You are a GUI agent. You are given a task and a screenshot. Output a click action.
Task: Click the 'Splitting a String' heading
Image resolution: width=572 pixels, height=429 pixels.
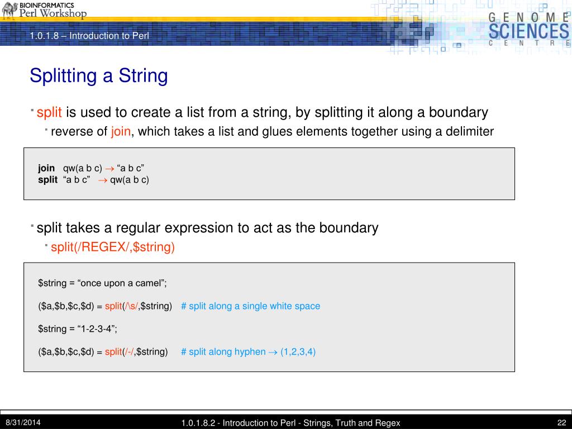point(98,75)
